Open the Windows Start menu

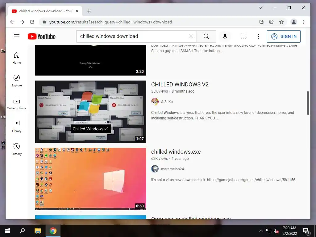tap(7, 231)
